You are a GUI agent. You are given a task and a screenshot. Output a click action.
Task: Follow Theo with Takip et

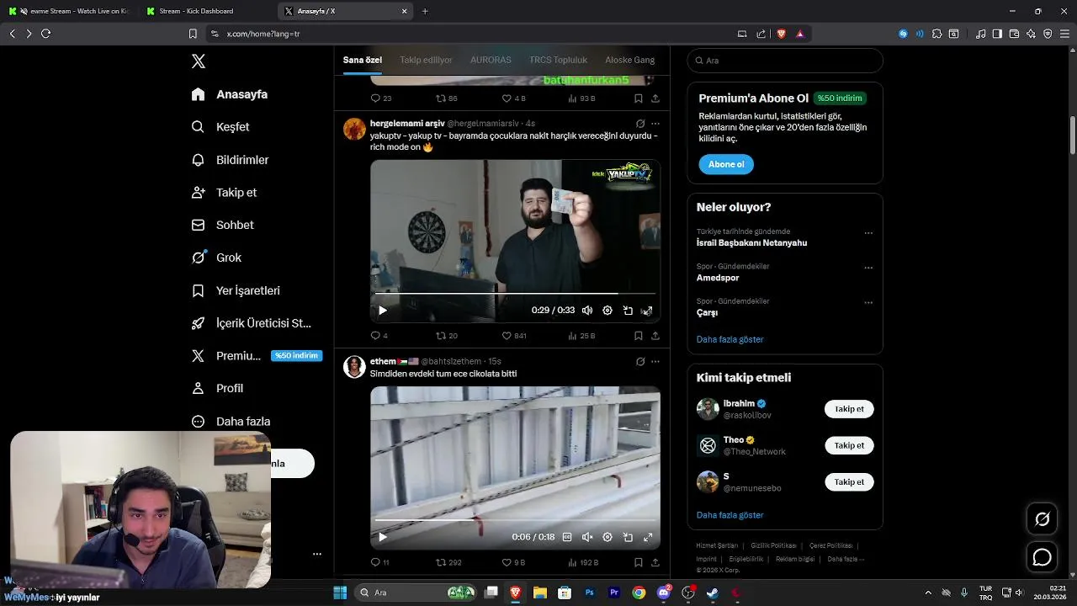click(x=849, y=445)
